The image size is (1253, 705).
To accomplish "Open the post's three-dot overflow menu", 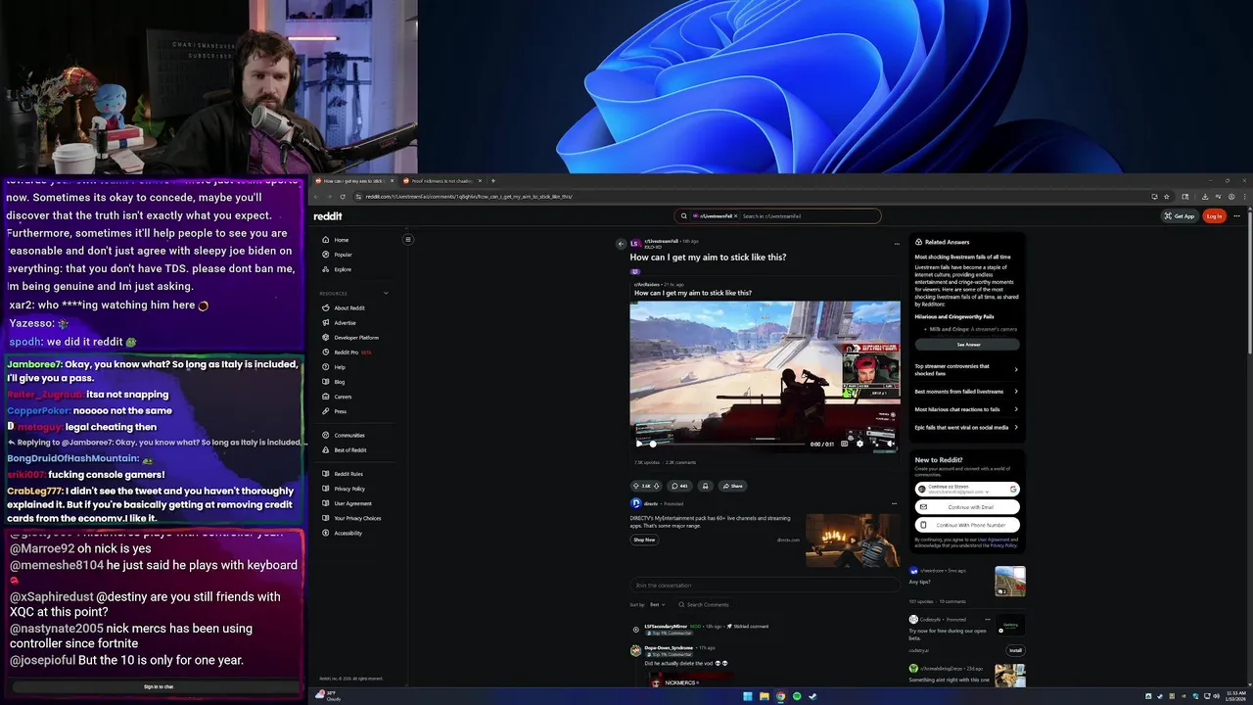I will (x=897, y=244).
